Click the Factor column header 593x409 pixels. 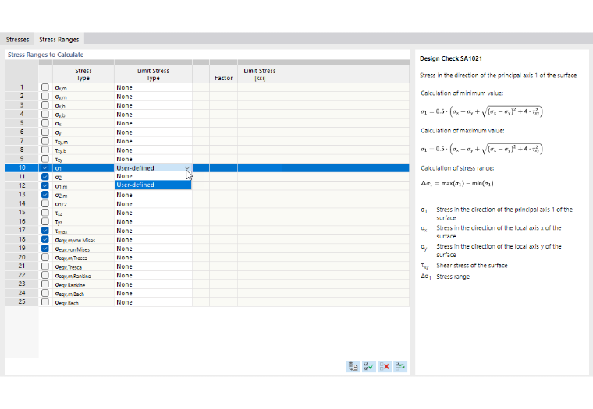coord(223,74)
